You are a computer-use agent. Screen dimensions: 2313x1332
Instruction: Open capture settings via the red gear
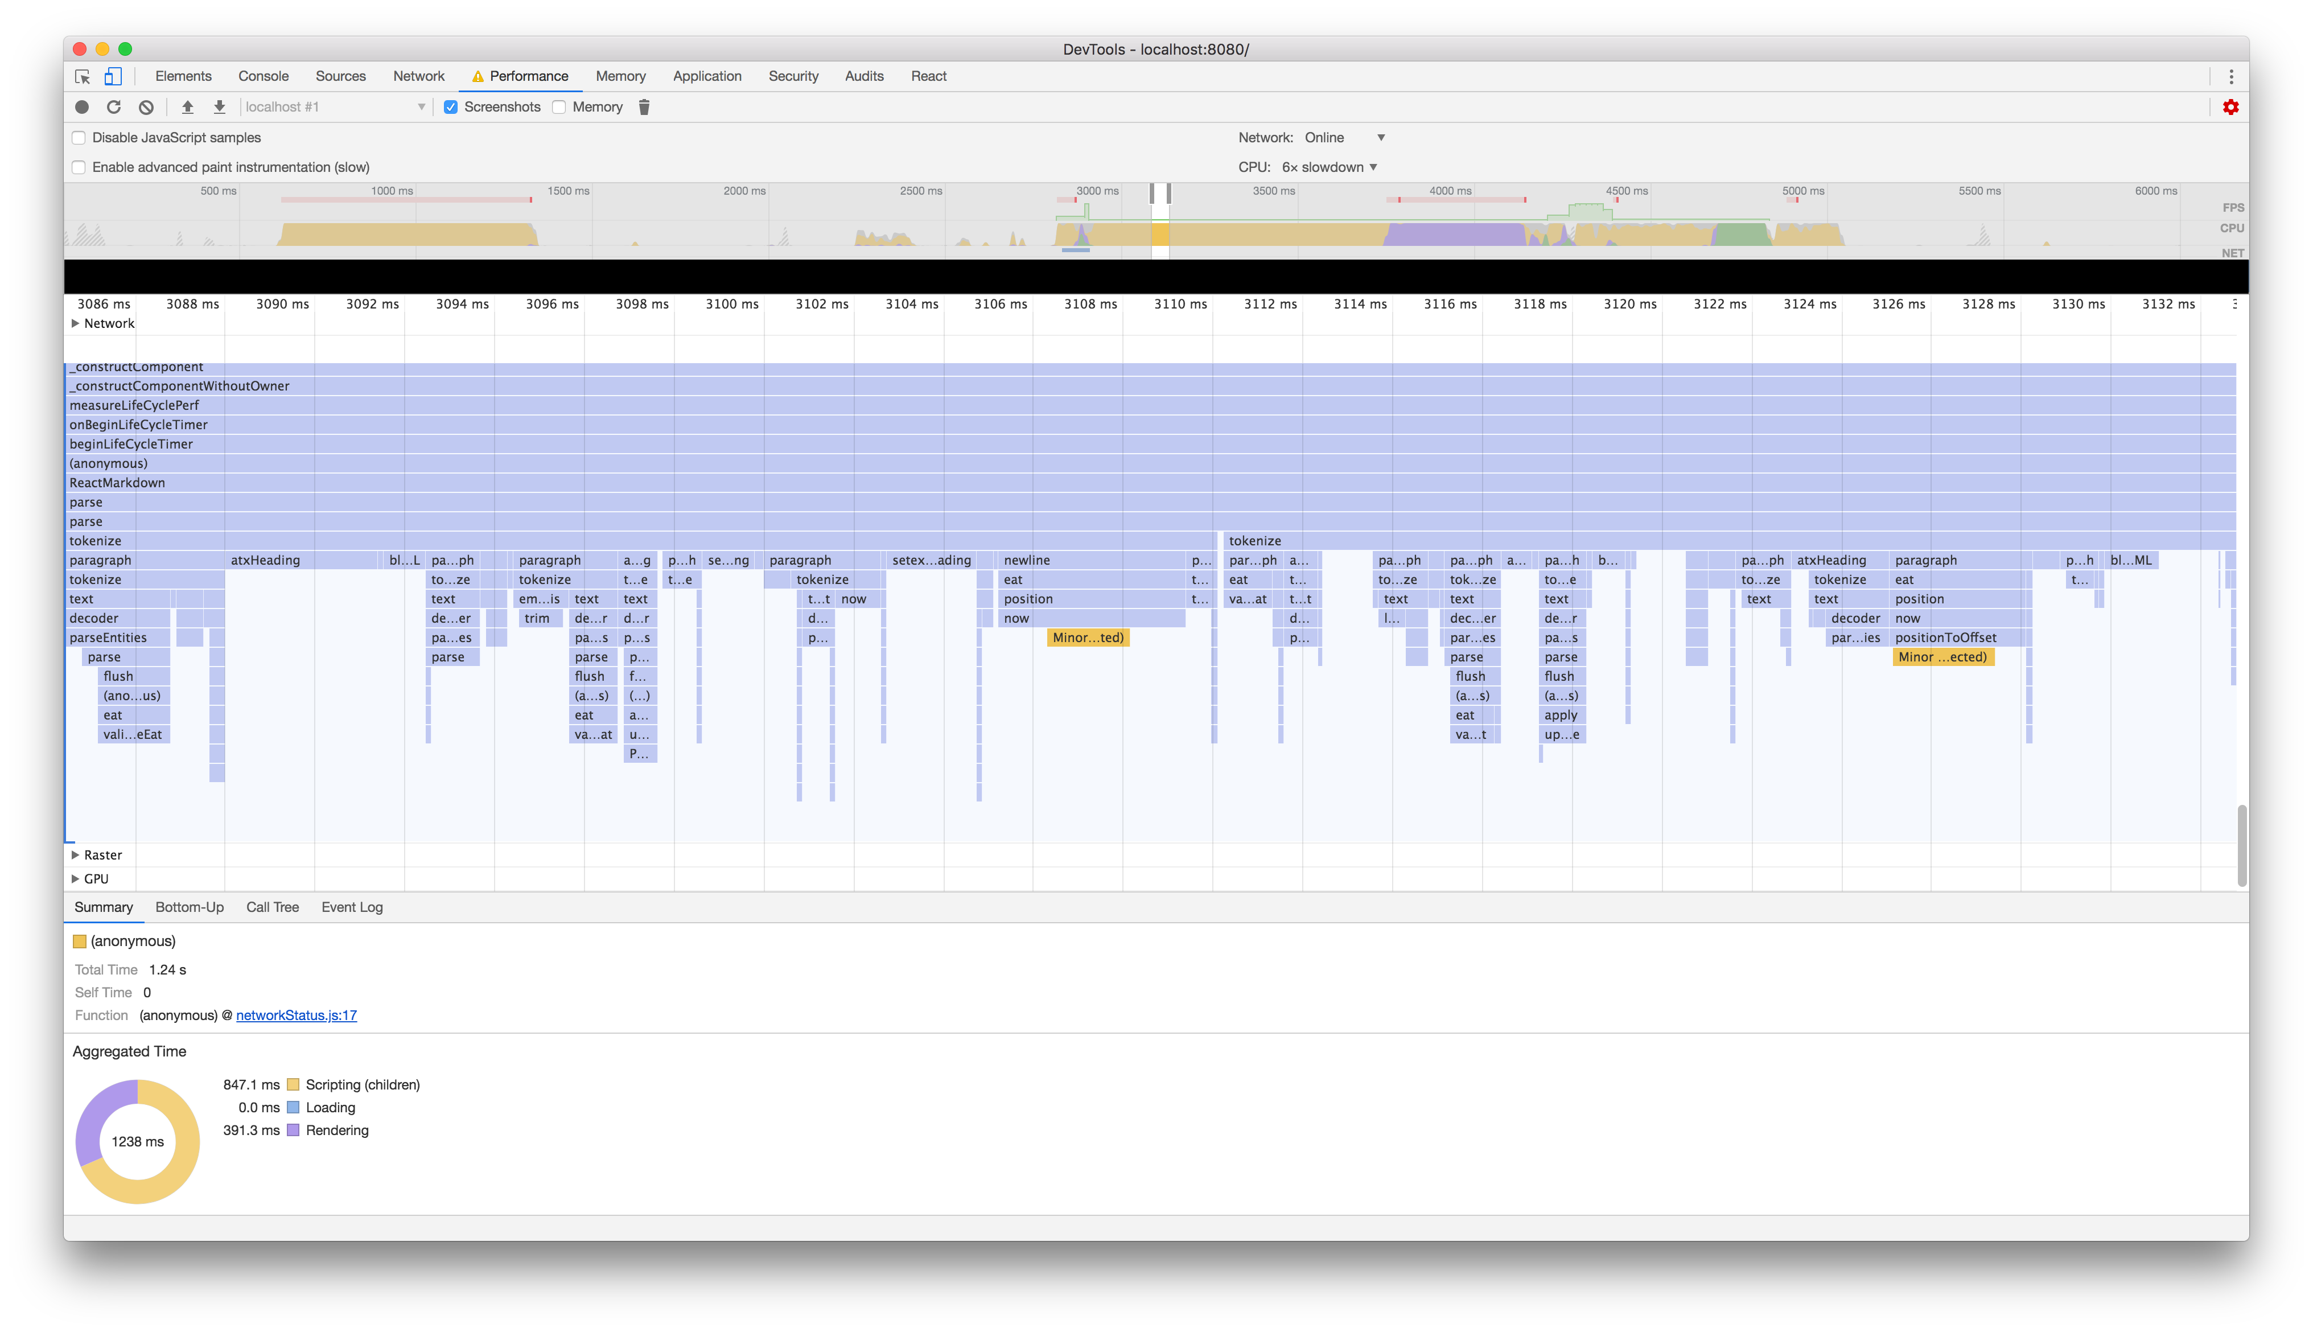pyautogui.click(x=2230, y=107)
